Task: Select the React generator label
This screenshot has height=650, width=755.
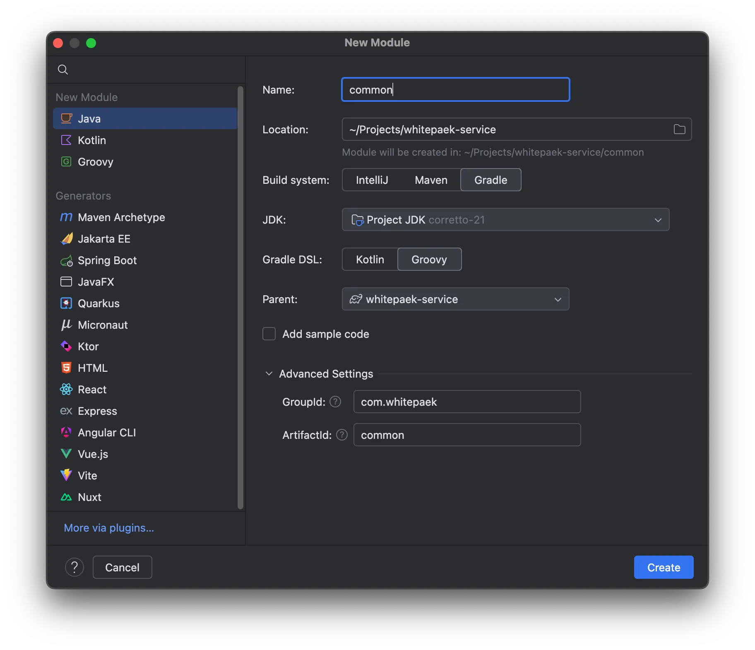Action: [92, 389]
